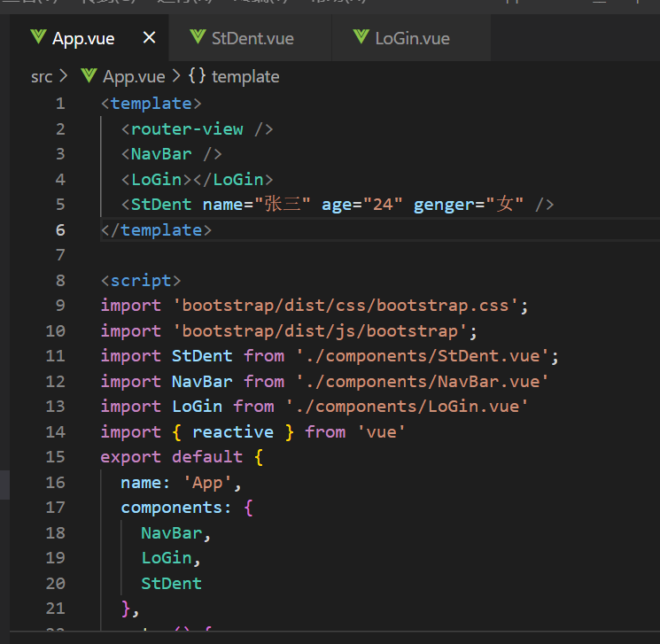660x644 pixels.
Task: Open the StDent.vue tab
Action: click(252, 38)
